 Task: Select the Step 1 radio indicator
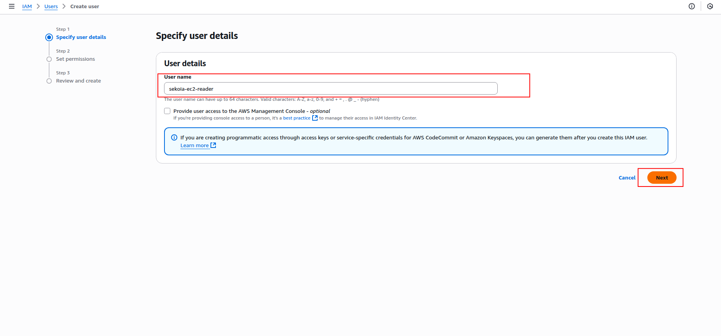coord(49,37)
